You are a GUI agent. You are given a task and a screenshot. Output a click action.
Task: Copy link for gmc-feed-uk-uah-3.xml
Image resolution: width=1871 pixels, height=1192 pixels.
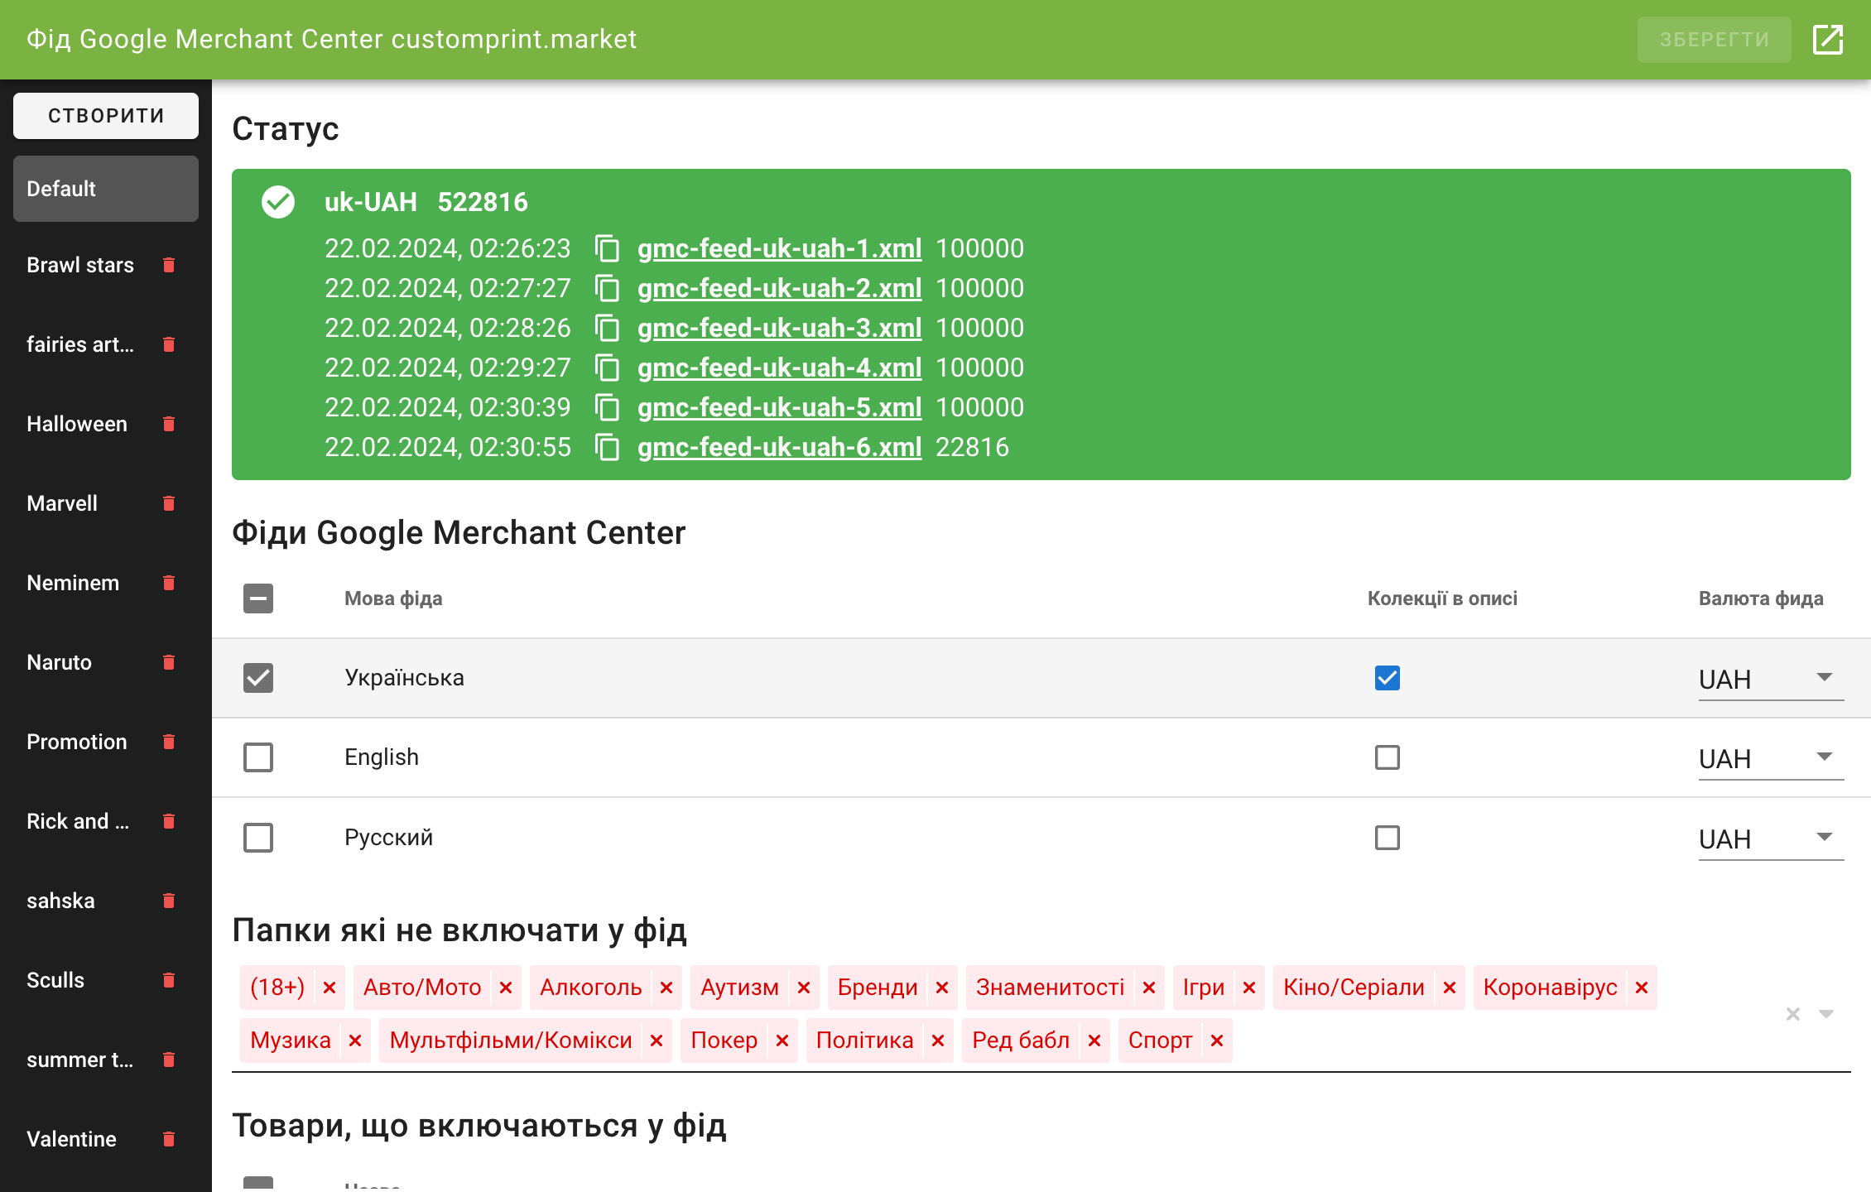608,328
